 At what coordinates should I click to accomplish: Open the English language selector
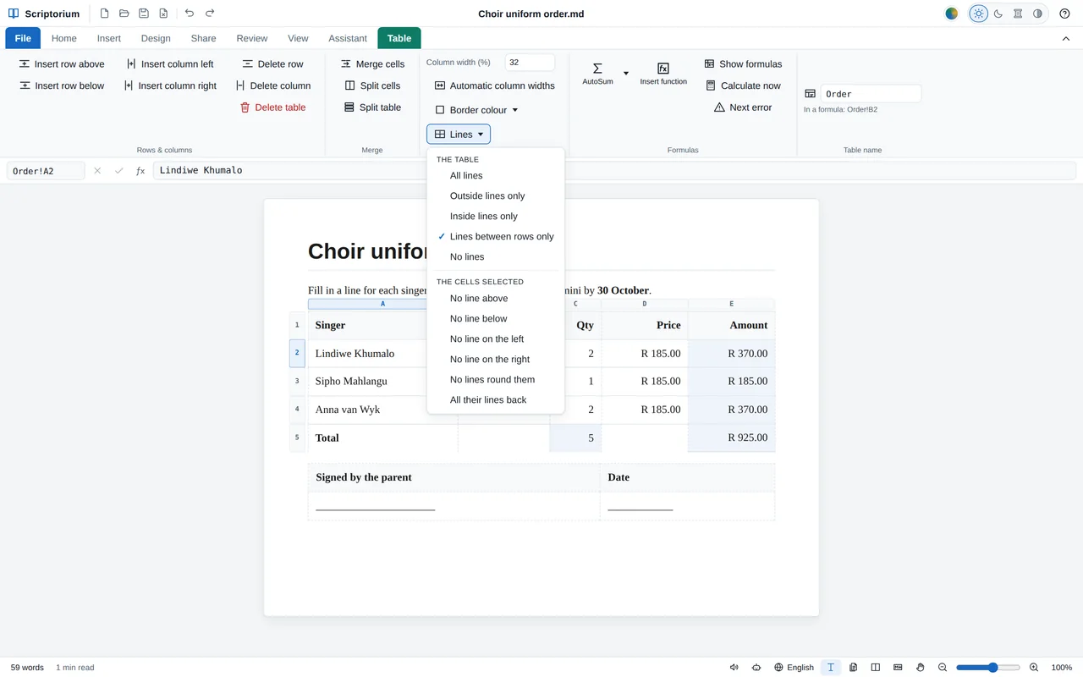794,668
